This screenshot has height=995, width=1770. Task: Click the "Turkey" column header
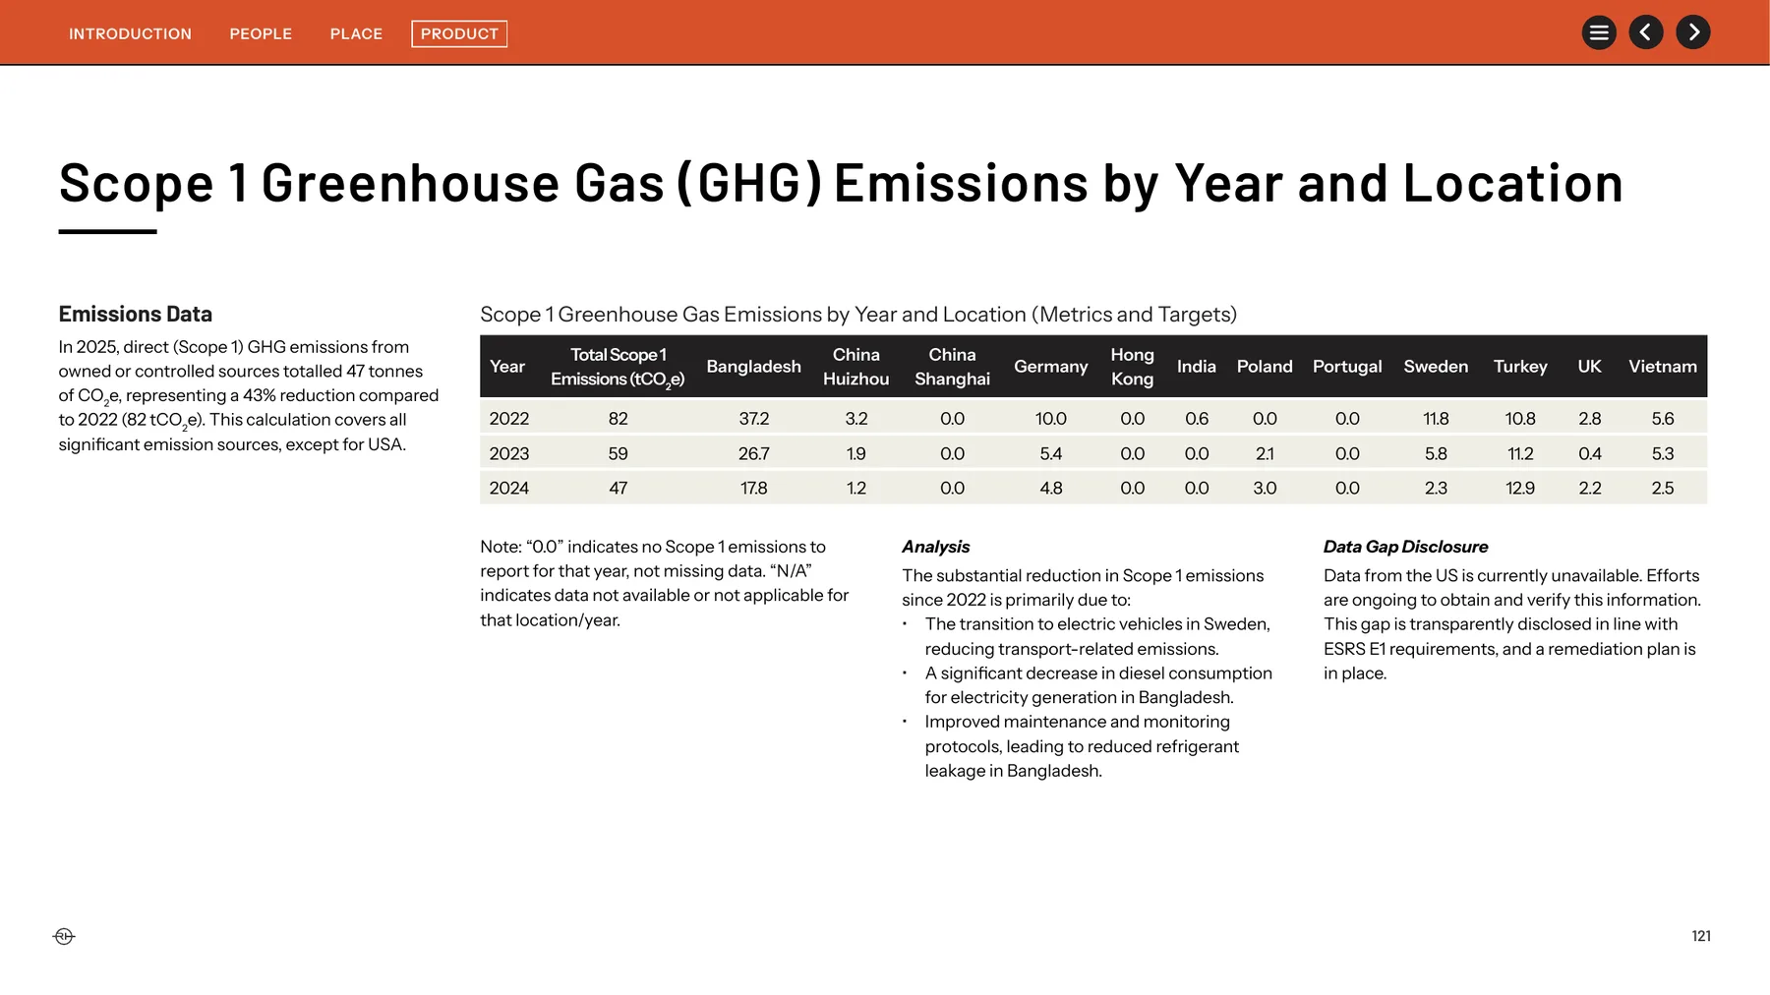1520,367
